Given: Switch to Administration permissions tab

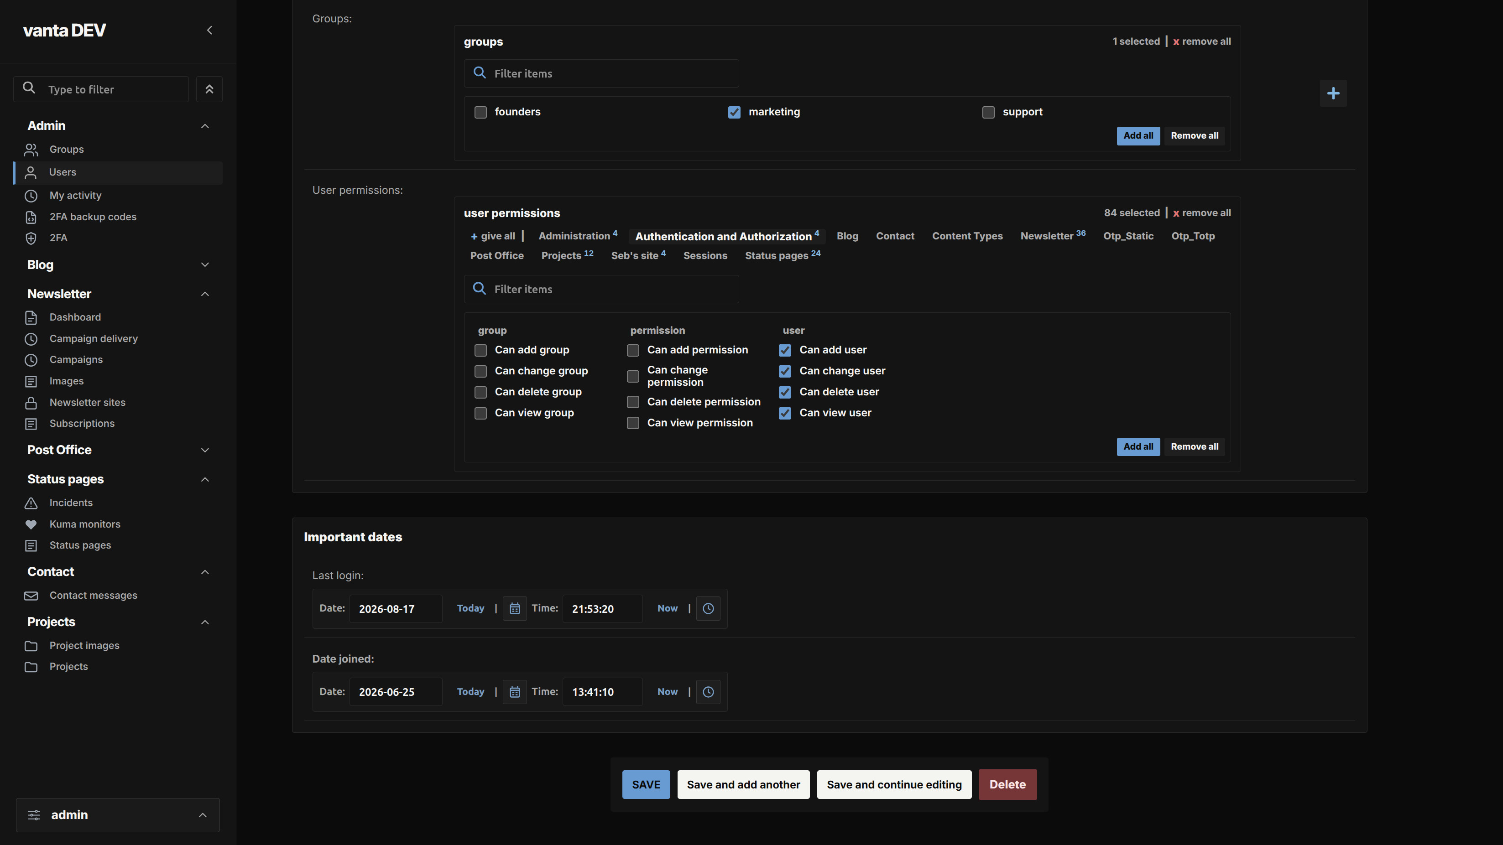Looking at the screenshot, I should pos(578,236).
